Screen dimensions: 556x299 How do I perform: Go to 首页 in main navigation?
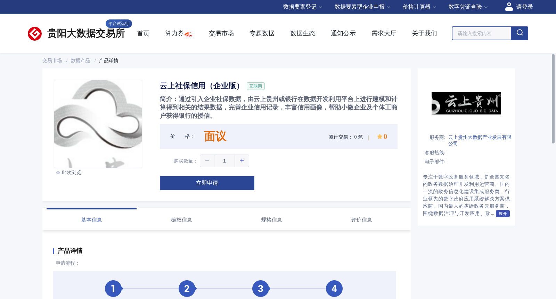(x=143, y=33)
